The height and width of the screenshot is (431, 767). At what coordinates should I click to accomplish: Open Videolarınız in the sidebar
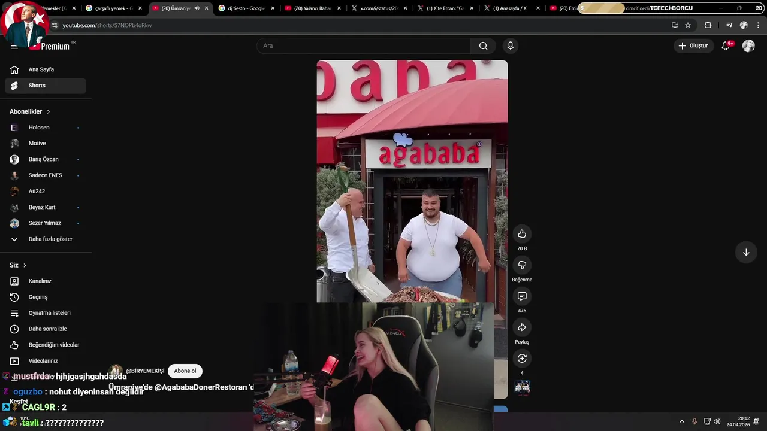46,361
